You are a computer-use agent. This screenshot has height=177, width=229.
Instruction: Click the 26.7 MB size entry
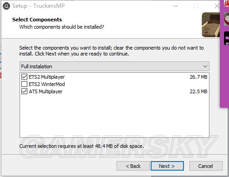(198, 77)
